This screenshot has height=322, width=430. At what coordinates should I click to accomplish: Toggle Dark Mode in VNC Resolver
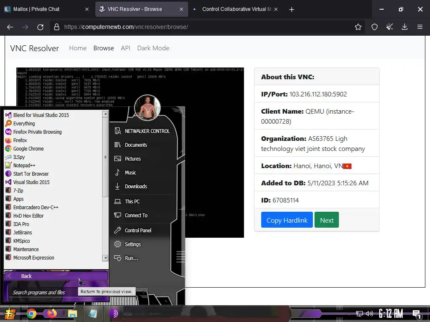point(153,48)
